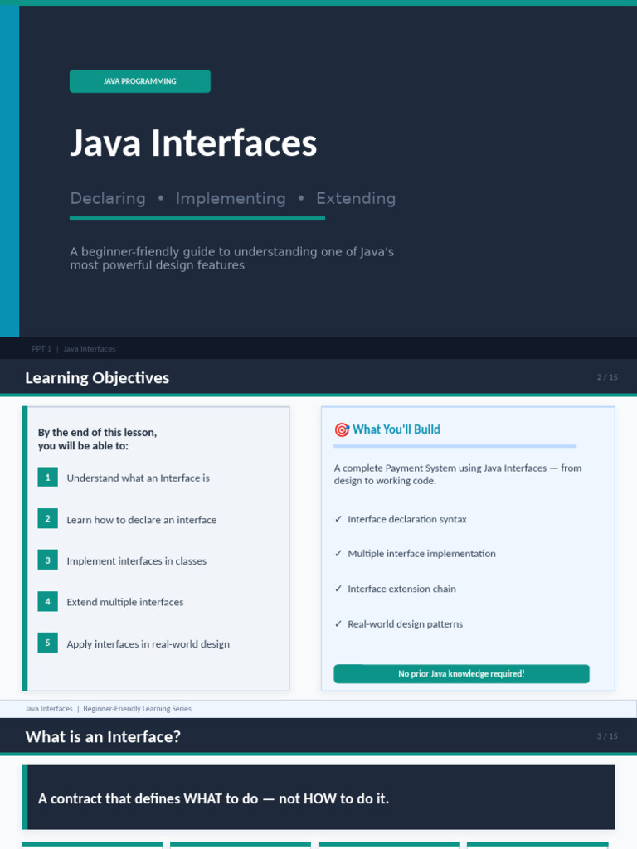Select the What is an Interface? header
The height and width of the screenshot is (849, 637).
[103, 736]
